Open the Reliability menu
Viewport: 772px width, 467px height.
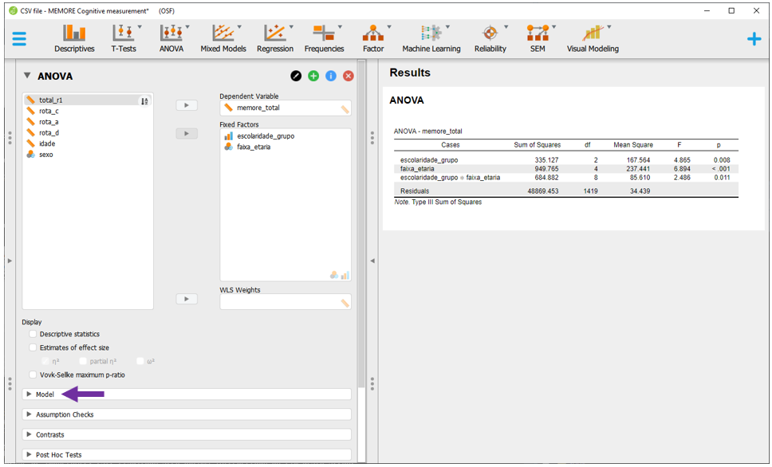click(x=490, y=37)
